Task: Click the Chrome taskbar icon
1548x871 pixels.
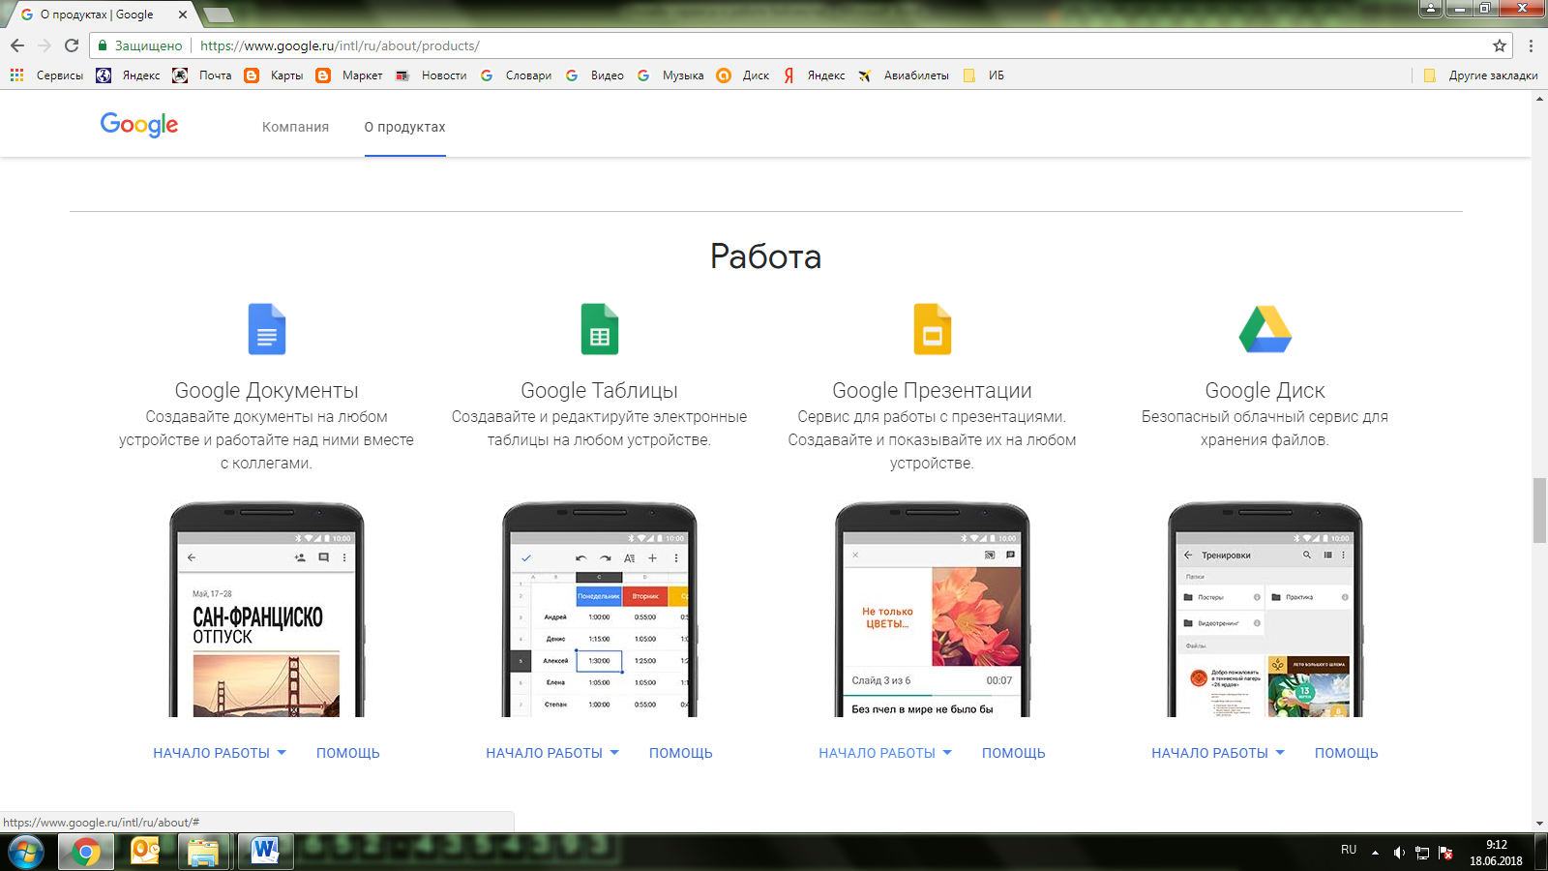Action: pos(86,852)
